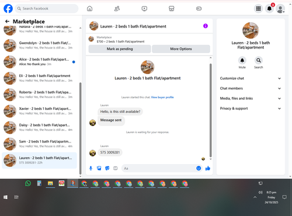This screenshot has width=292, height=216.
Task: Open the Watch video icon
Action: coord(144,9)
